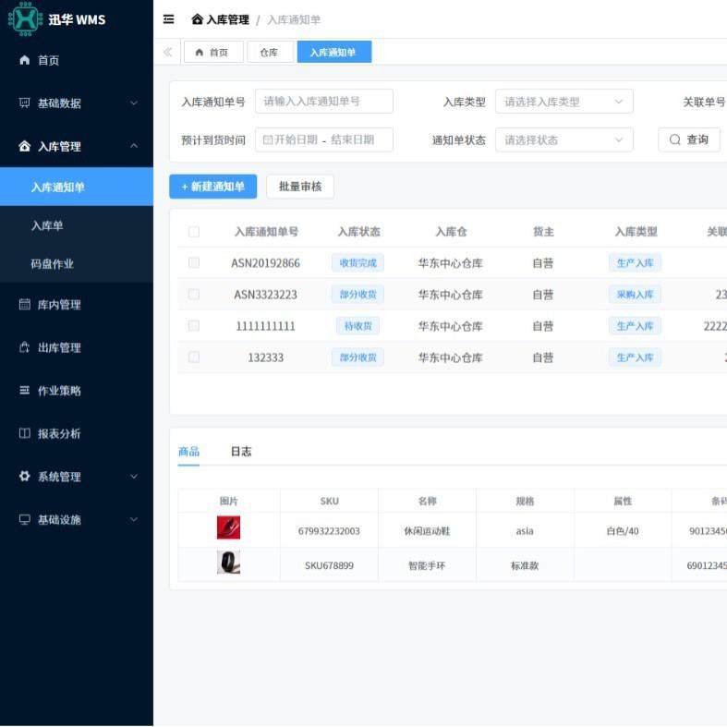Click the 基础设施 monitor icon
Screen dimensions: 727x727
click(25, 519)
